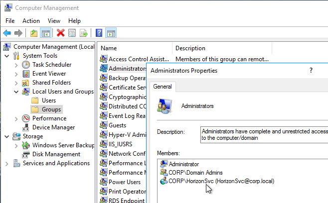Toggle the Show/Hide Console Tree icon
The image size is (328, 203).
(x=45, y=33)
